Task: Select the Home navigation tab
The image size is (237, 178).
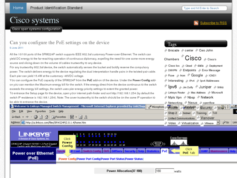Action: tap(18, 8)
